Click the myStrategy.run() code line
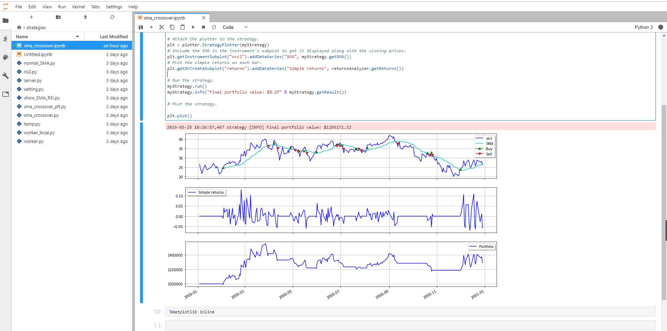Screen dimensions: 667x331 (187, 86)
